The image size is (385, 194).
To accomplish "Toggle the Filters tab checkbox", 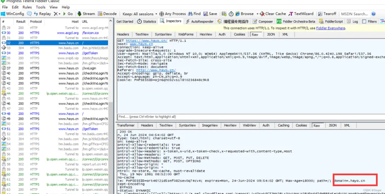I will click(364, 21).
